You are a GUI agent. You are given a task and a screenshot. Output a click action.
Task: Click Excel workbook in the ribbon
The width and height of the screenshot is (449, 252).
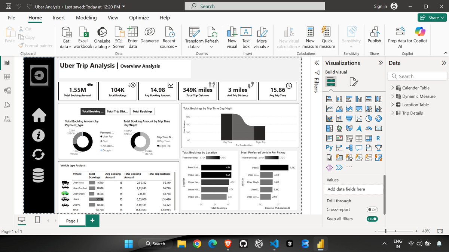[x=83, y=38]
